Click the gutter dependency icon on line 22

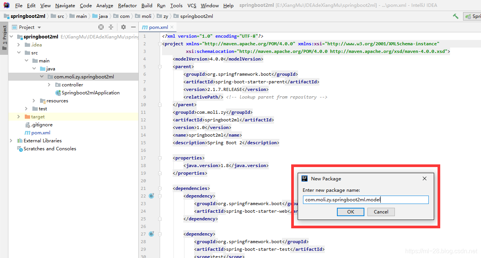(x=151, y=196)
